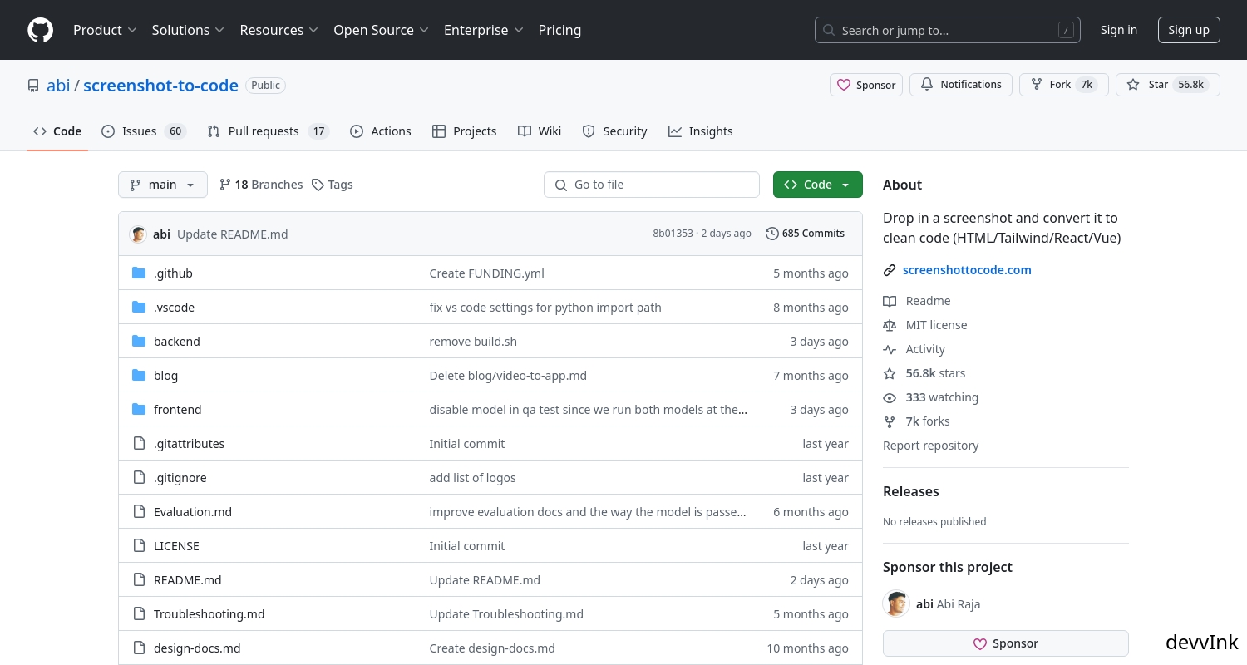This screenshot has height=665, width=1247.
Task: Click the wide Sponsor button under Abi Raja
Action: coord(1006,643)
